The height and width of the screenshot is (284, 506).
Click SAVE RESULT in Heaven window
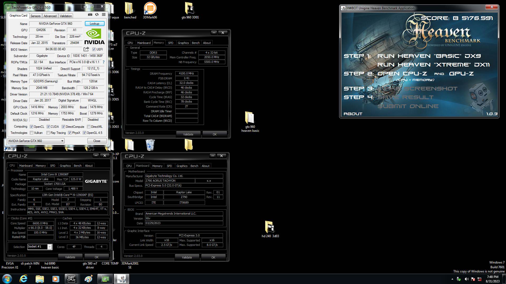pyautogui.click(x=406, y=97)
